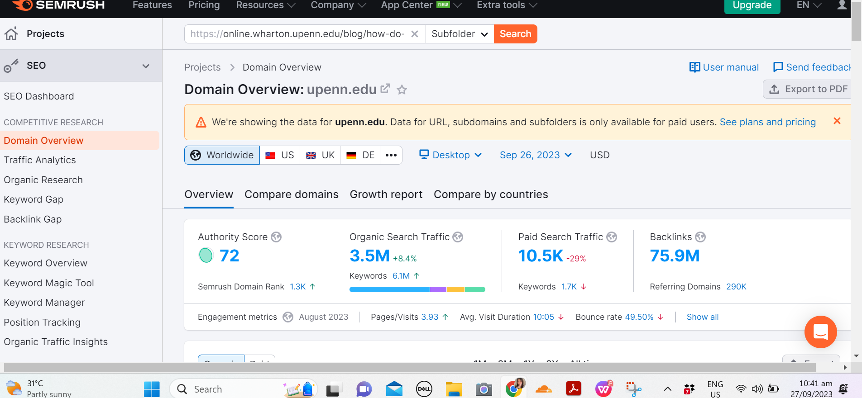Open Pricing in top menu
862x398 pixels.
(x=204, y=5)
